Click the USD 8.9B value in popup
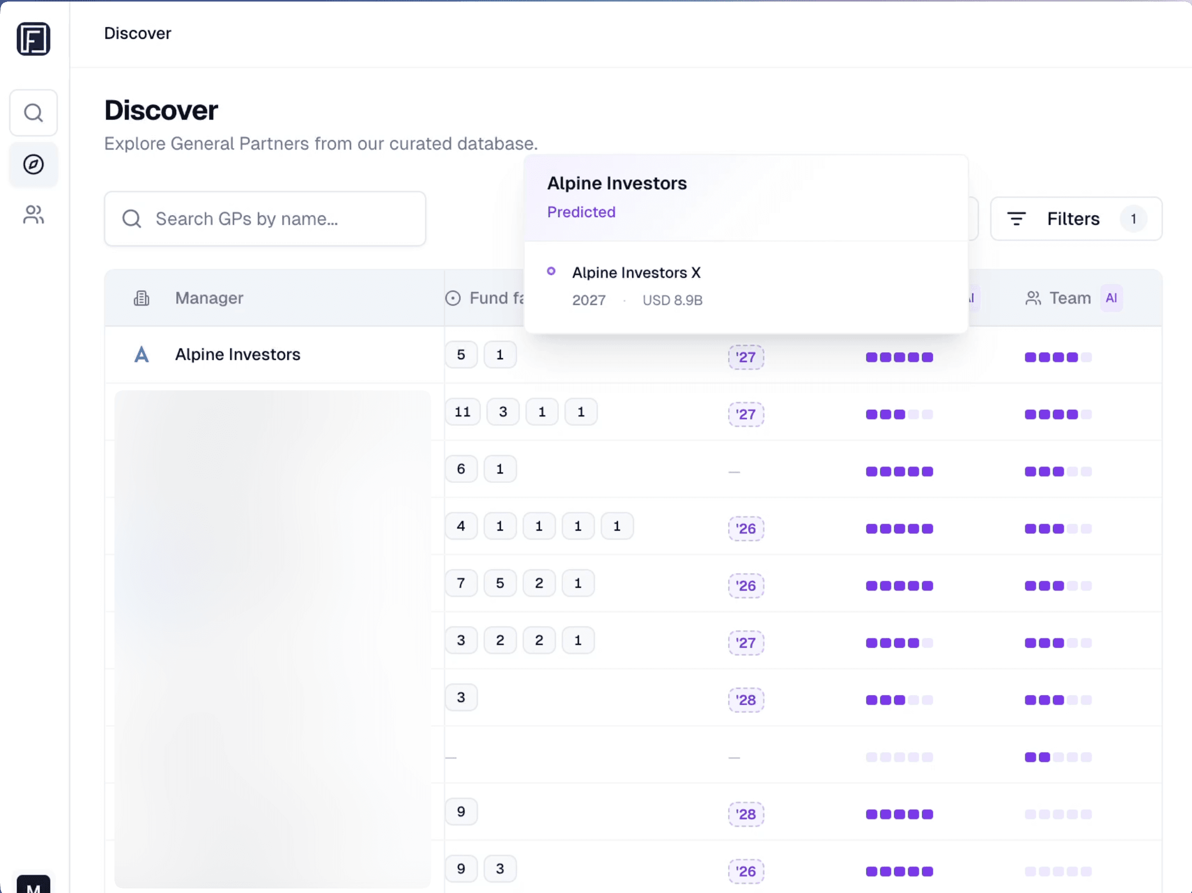1192x893 pixels. point(672,300)
